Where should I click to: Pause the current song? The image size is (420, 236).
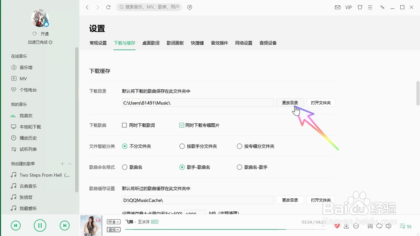click(x=40, y=226)
